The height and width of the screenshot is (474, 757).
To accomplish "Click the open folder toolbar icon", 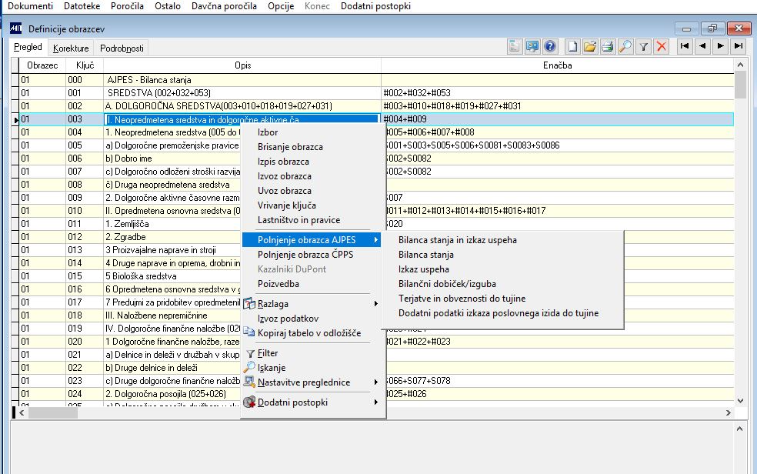I will pyautogui.click(x=590, y=46).
